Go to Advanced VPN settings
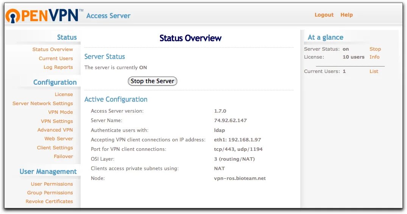This screenshot has width=407, height=214. coord(55,130)
